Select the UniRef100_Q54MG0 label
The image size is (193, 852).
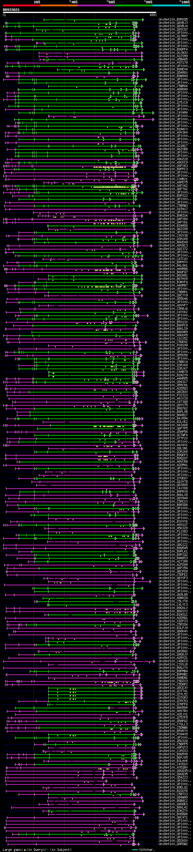click(173, 73)
